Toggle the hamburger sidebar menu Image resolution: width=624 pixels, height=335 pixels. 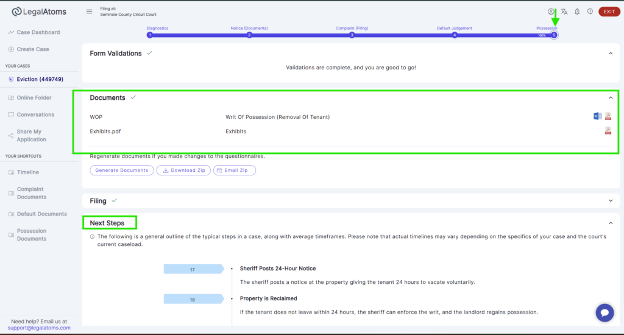[90, 12]
